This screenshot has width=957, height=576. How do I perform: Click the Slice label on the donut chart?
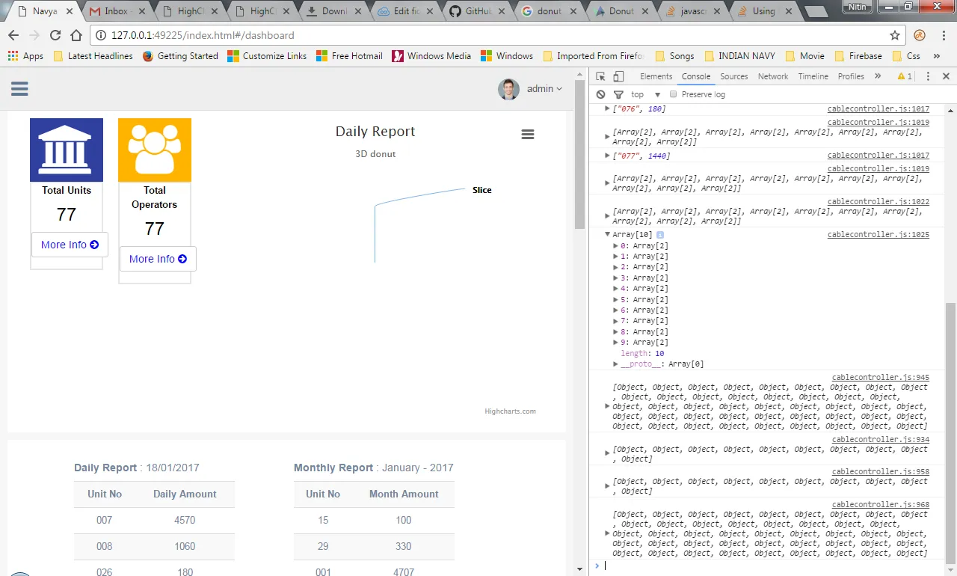[482, 190]
